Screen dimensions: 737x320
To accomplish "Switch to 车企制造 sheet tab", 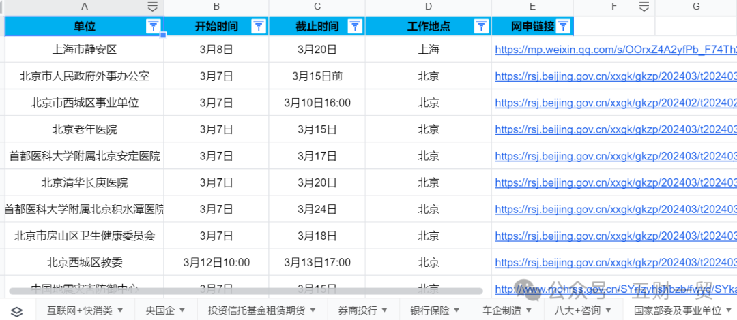I will click(x=502, y=310).
